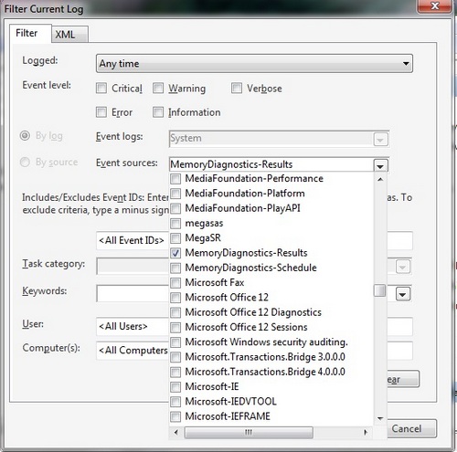The height and width of the screenshot is (452, 457).
Task: Expand the Keywords dropdown arrow
Action: pos(403,294)
